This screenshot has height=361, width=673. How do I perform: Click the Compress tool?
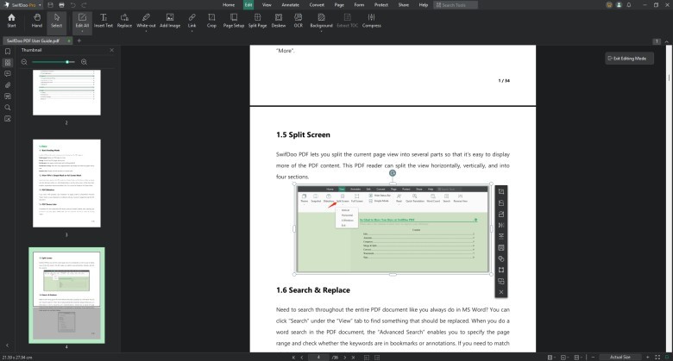pyautogui.click(x=372, y=20)
